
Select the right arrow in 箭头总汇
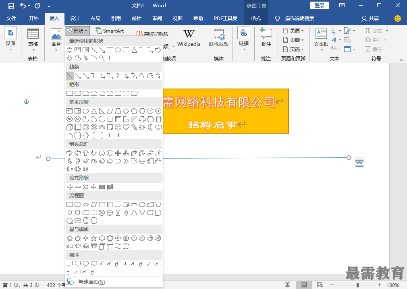point(70,153)
